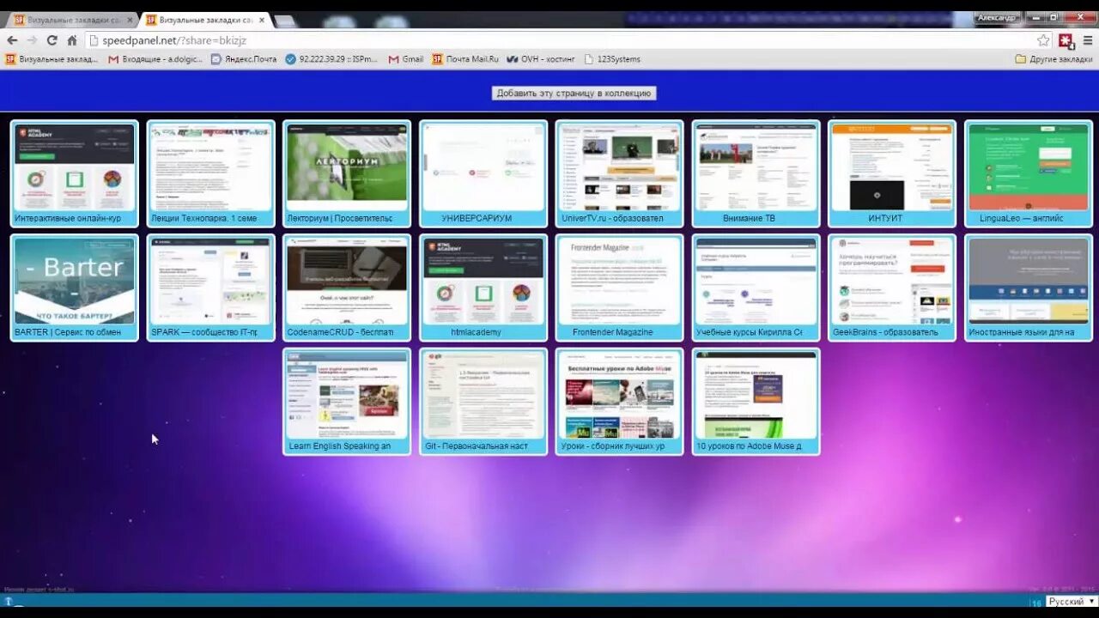Open the BARTER service thumbnail
The width and height of the screenshot is (1099, 618).
click(74, 288)
